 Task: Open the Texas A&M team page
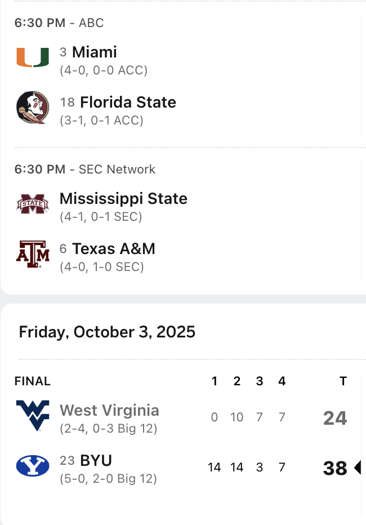point(114,248)
